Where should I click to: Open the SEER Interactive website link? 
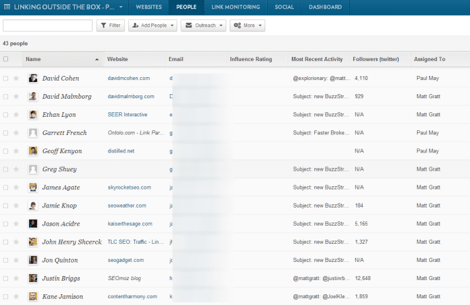tap(128, 115)
